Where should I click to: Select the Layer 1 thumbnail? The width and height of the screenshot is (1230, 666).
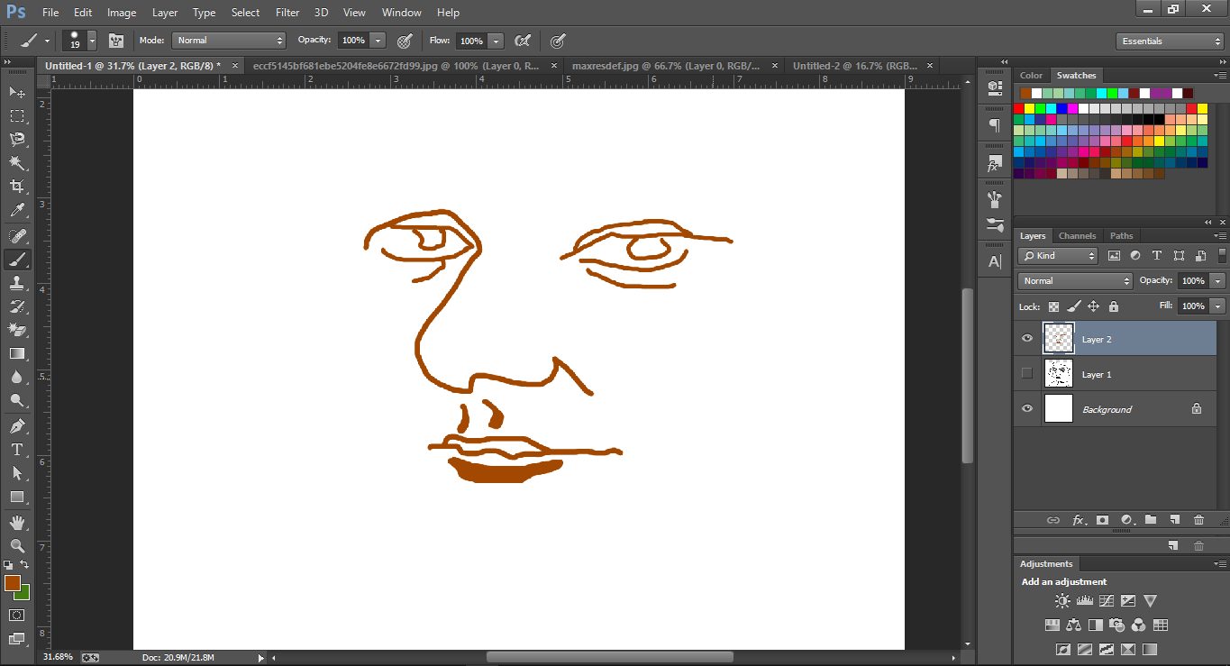1059,374
